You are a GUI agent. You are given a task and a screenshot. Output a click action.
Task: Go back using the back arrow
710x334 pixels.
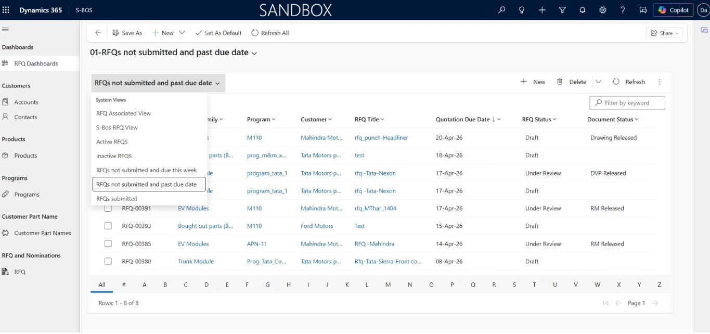pos(98,33)
